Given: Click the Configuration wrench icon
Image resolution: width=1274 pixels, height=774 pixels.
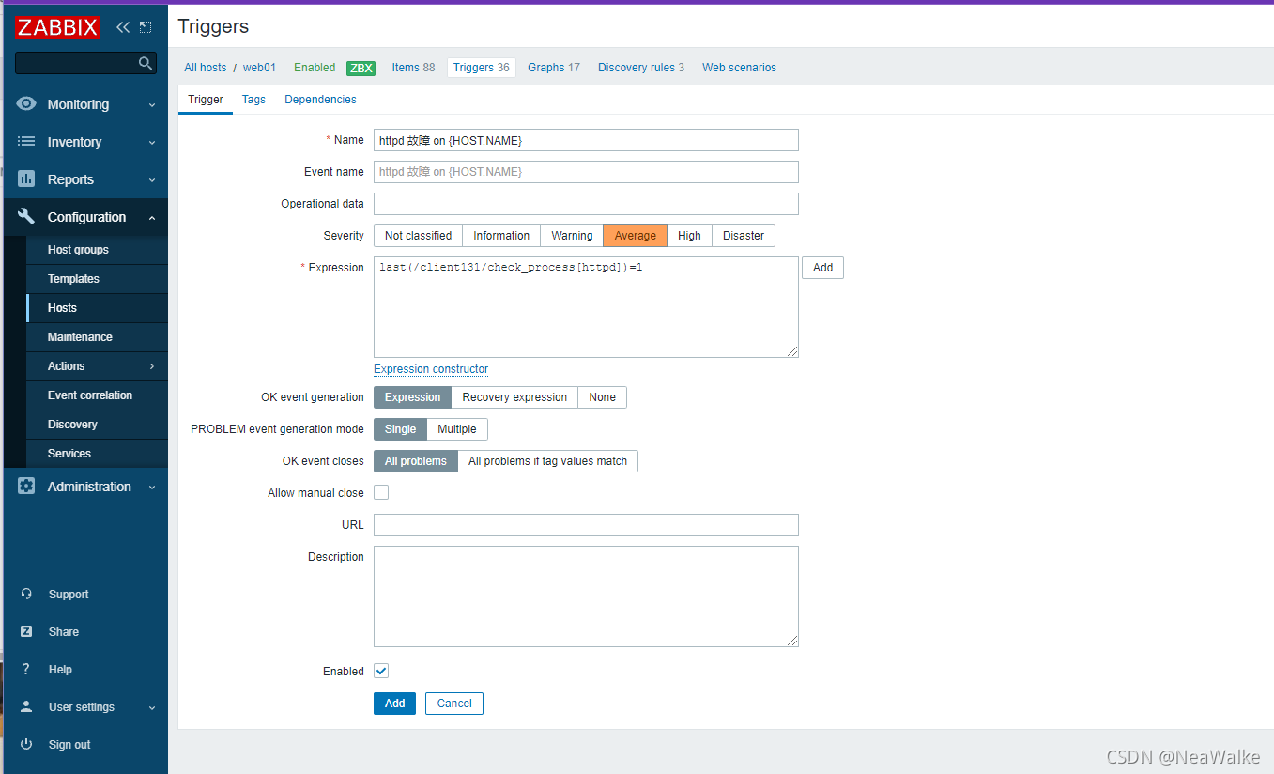Looking at the screenshot, I should point(26,217).
